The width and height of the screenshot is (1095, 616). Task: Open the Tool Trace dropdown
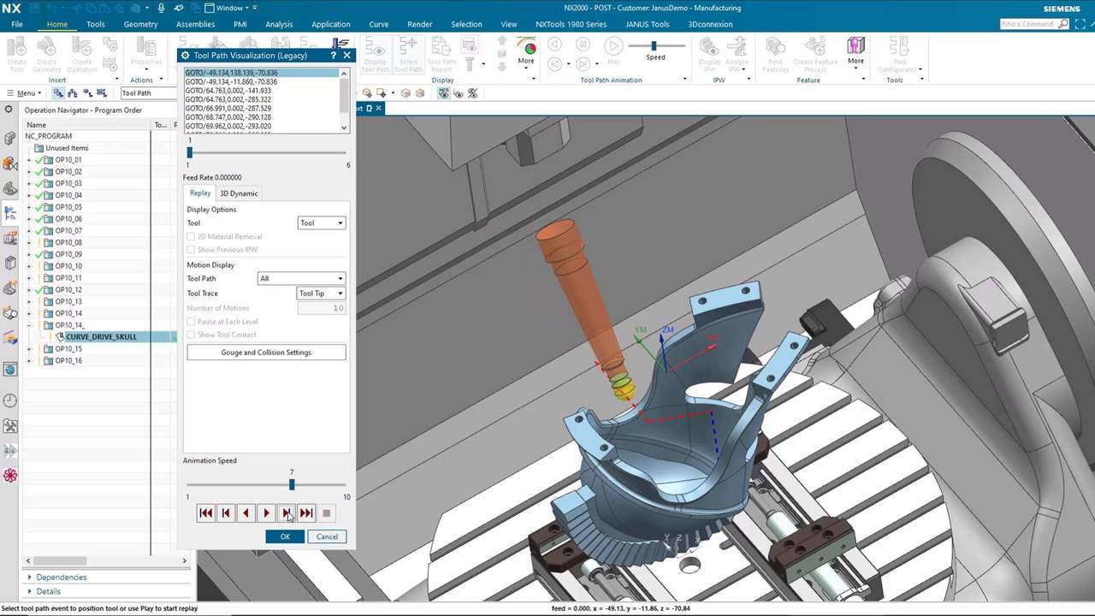click(321, 293)
